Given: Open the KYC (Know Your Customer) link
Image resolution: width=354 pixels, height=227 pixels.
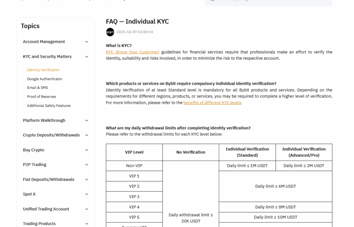Looking at the screenshot, I should point(132,52).
